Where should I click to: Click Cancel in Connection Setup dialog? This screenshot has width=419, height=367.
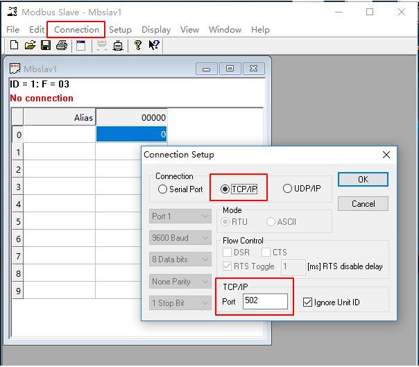[363, 204]
